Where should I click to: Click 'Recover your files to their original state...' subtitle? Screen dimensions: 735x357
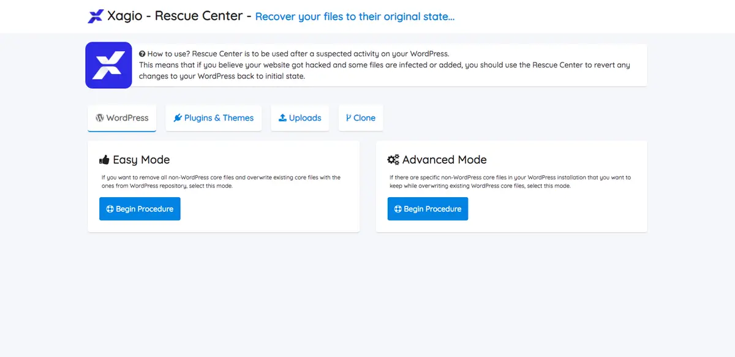pos(355,17)
